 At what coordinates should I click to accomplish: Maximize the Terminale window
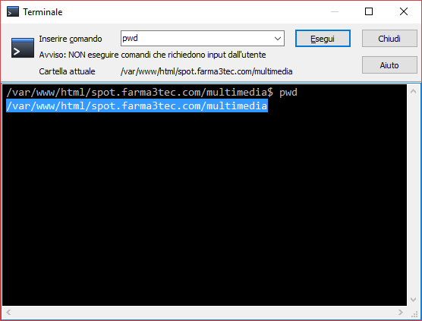point(369,11)
